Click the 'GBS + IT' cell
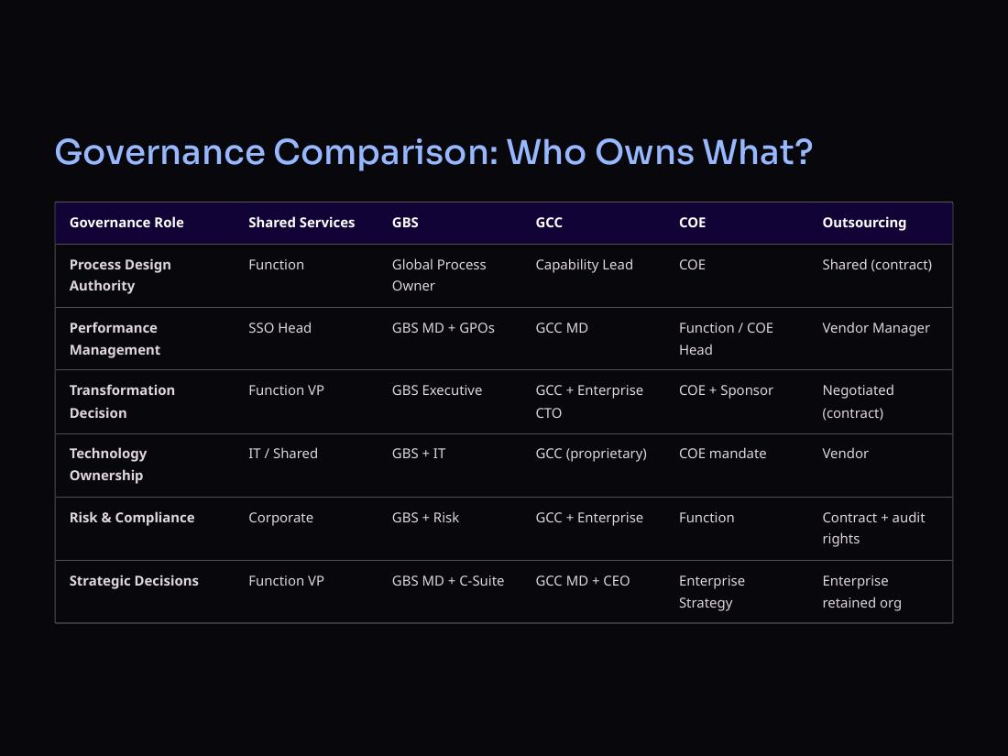 tap(419, 454)
